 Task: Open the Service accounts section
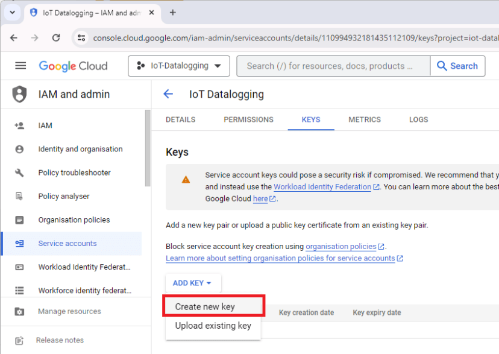(x=66, y=244)
